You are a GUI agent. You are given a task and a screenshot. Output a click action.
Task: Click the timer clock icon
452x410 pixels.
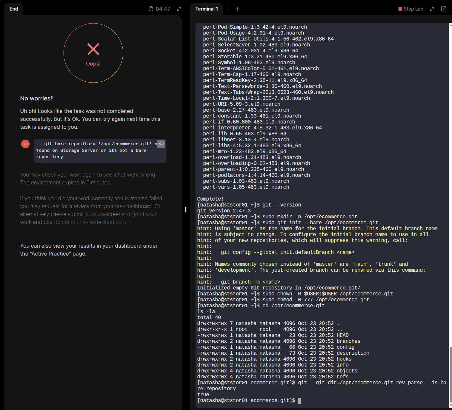151,9
